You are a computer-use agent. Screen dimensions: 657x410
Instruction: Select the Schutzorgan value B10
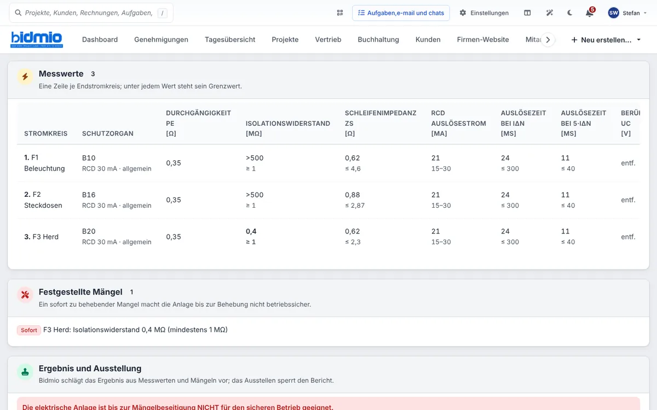(89, 158)
